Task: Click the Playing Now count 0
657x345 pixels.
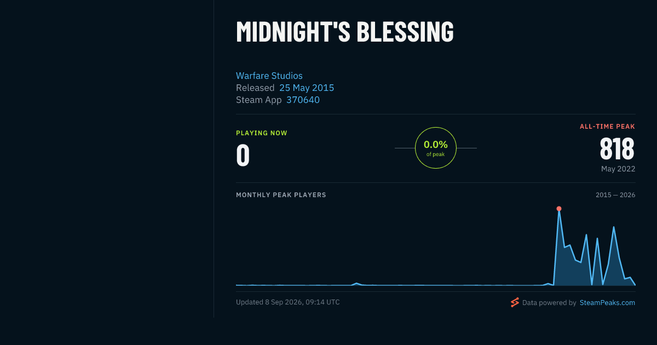Action: 243,155
